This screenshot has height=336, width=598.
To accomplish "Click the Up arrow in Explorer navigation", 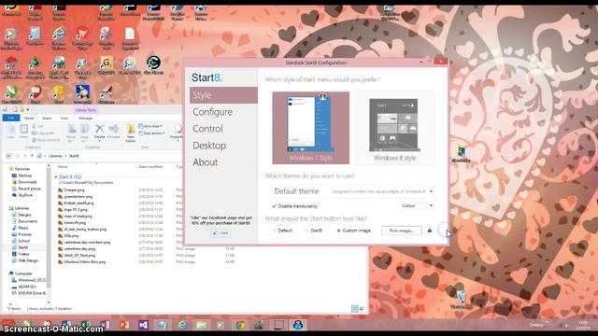I will point(32,156).
